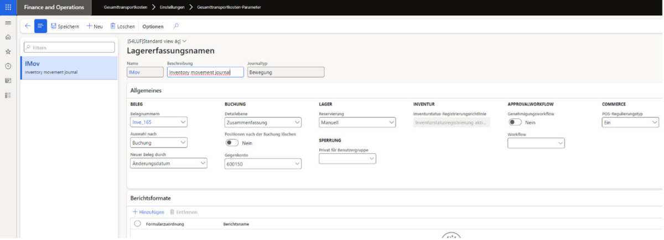The height and width of the screenshot is (240, 664).
Task: Toggle Positionen nach der Buchung löschen switch
Action: coord(231,143)
